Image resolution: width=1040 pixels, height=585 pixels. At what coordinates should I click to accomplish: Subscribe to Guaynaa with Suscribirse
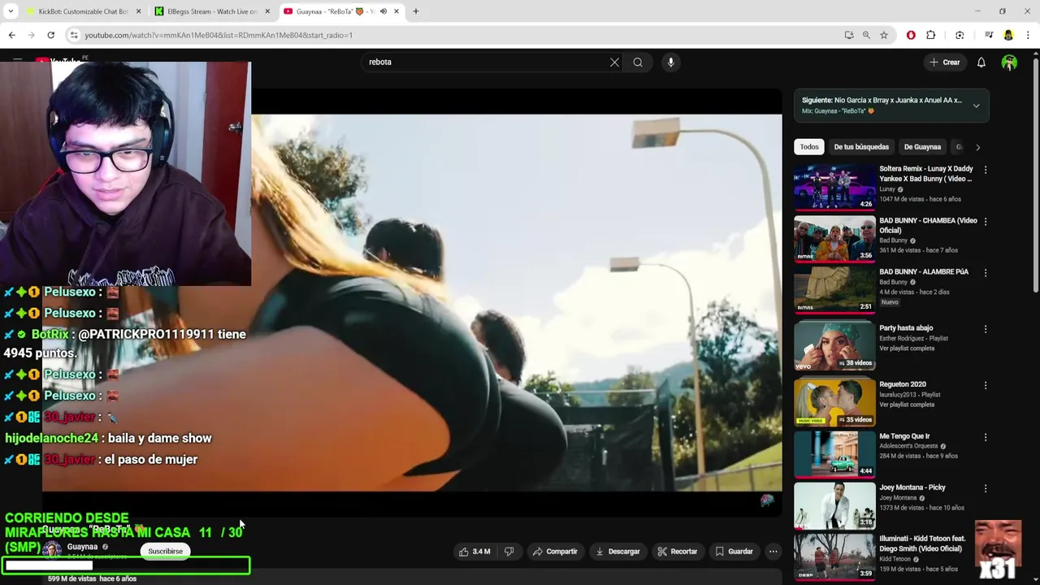pos(166,552)
